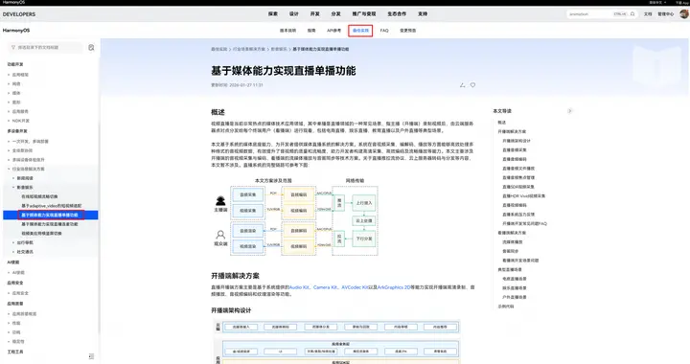Jump to 开播端解决方案 in the outline
The width and height of the screenshot is (690, 364).
(512, 132)
